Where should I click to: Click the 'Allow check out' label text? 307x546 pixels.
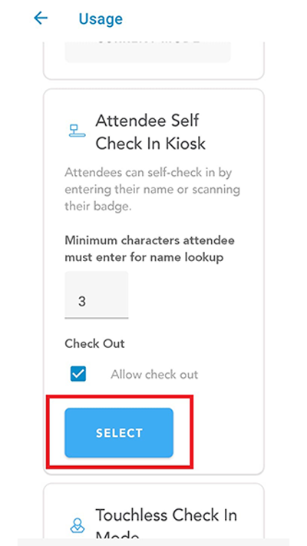pyautogui.click(x=154, y=375)
